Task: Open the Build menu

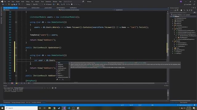Action: [22, 2]
